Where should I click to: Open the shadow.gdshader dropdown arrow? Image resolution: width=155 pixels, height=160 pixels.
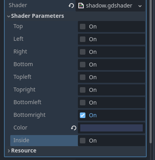click(x=140, y=6)
